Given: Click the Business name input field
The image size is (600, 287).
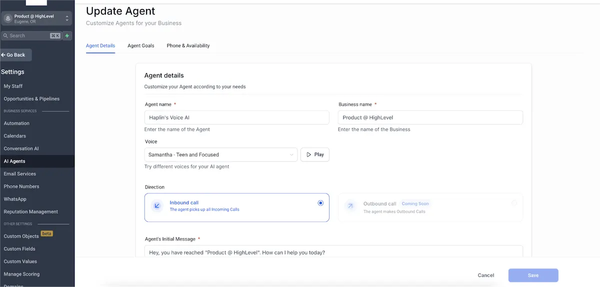Looking at the screenshot, I should 430,117.
